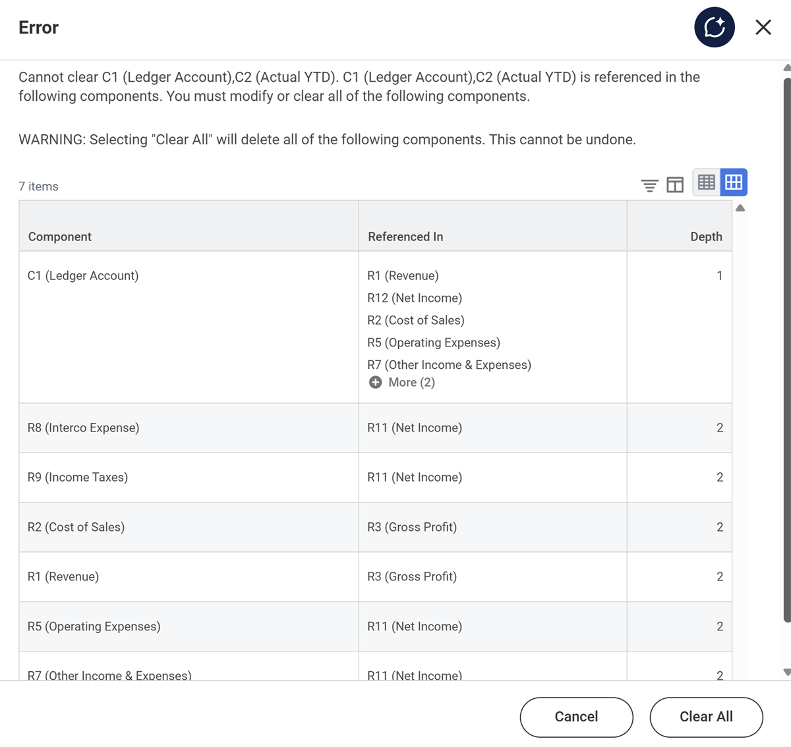Click the dialog scrollbar thumb
Image resolution: width=791 pixels, height=747 pixels.
pos(787,349)
